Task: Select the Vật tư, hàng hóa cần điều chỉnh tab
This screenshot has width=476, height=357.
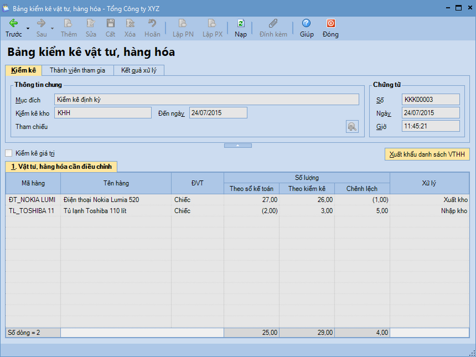Action: [x=62, y=166]
